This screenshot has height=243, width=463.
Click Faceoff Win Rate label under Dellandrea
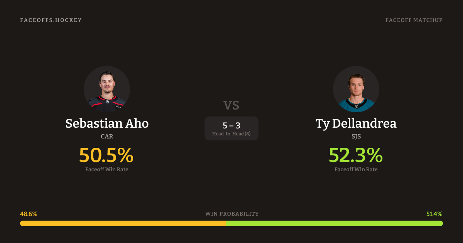(x=356, y=169)
